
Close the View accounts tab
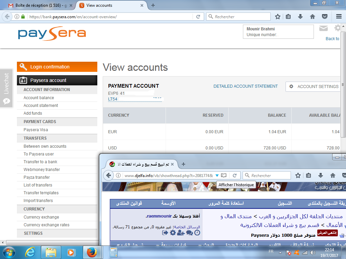[x=142, y=5]
